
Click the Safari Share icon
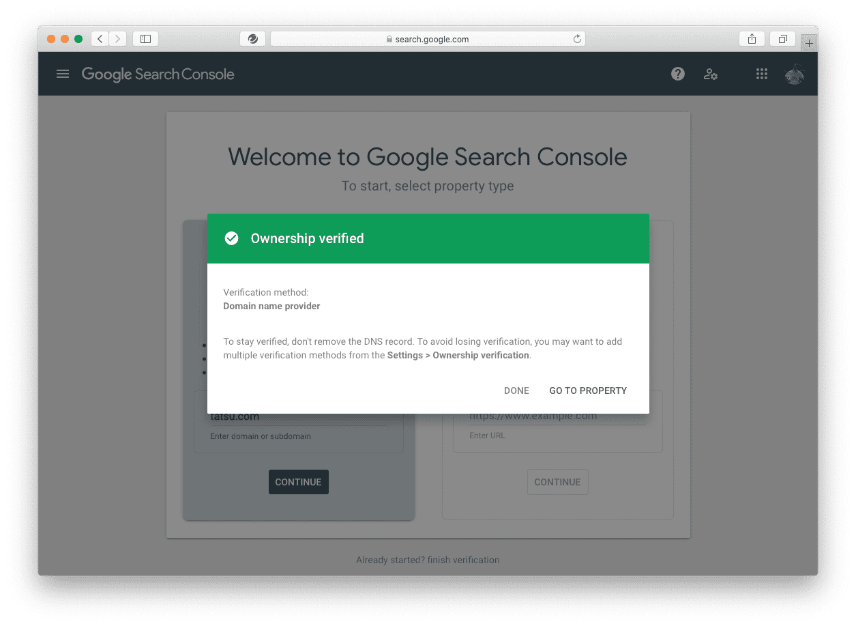pos(752,39)
